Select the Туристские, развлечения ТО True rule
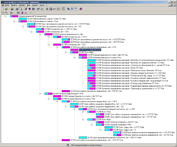 click(x=130, y=89)
